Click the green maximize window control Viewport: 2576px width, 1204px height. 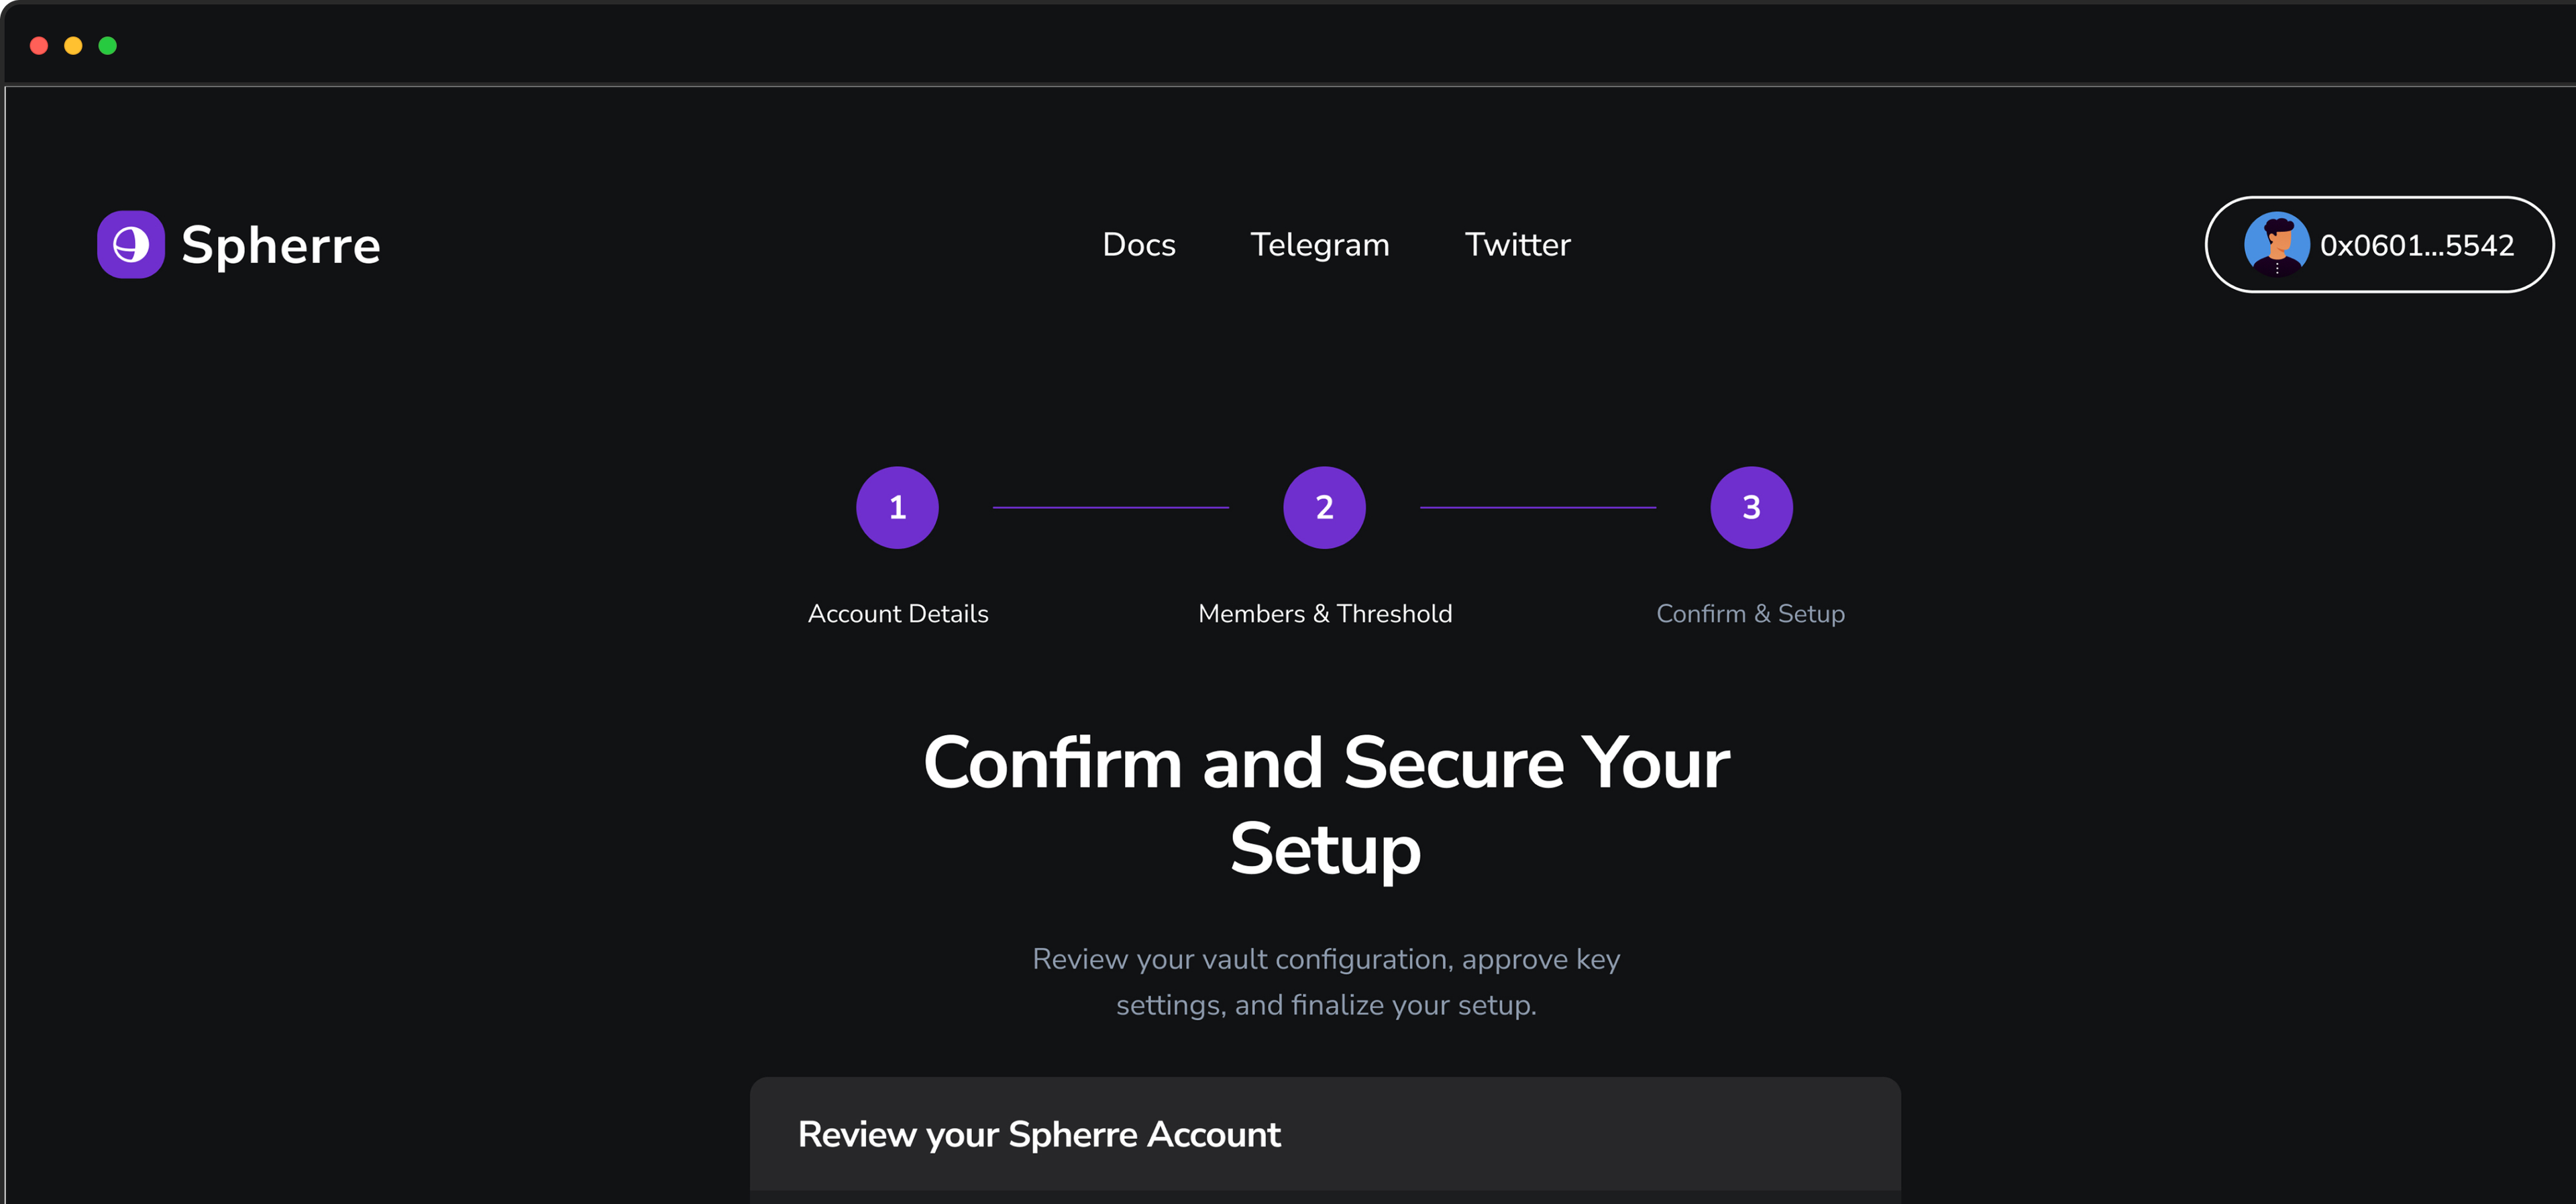(x=108, y=45)
